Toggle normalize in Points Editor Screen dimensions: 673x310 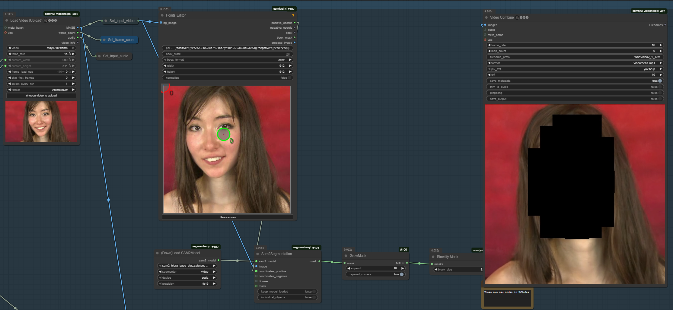[289, 78]
